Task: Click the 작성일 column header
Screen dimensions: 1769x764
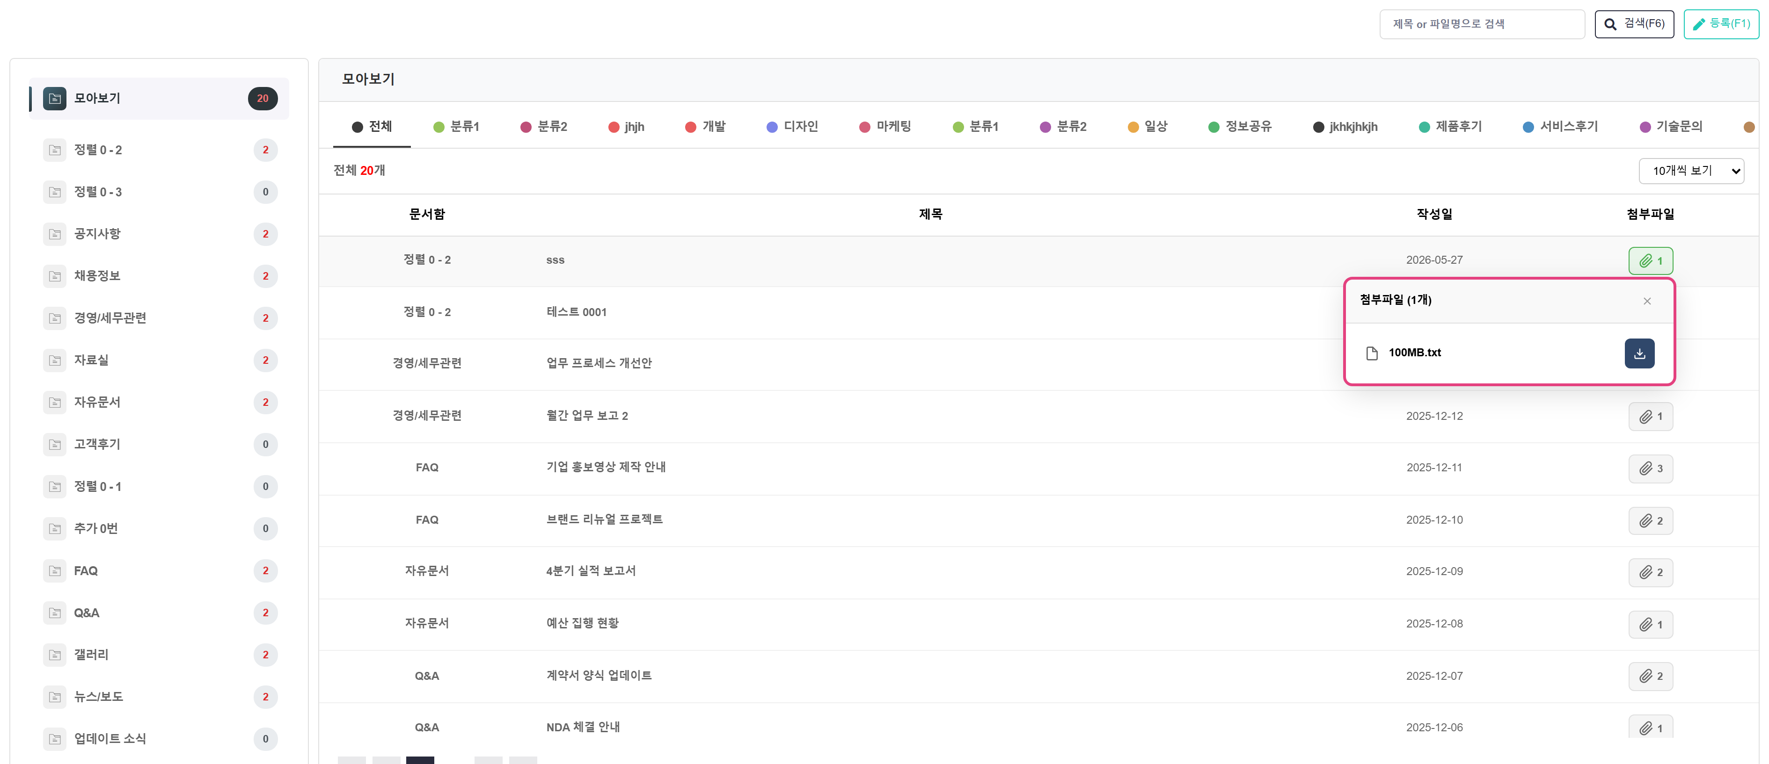Action: (1434, 215)
